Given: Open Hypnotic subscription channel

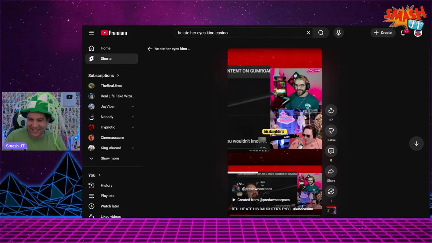Looking at the screenshot, I should pyautogui.click(x=112, y=127).
